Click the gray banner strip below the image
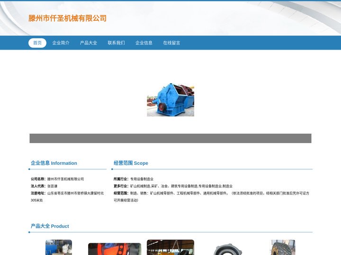The width and height of the screenshot is (341, 255). click(x=170, y=138)
